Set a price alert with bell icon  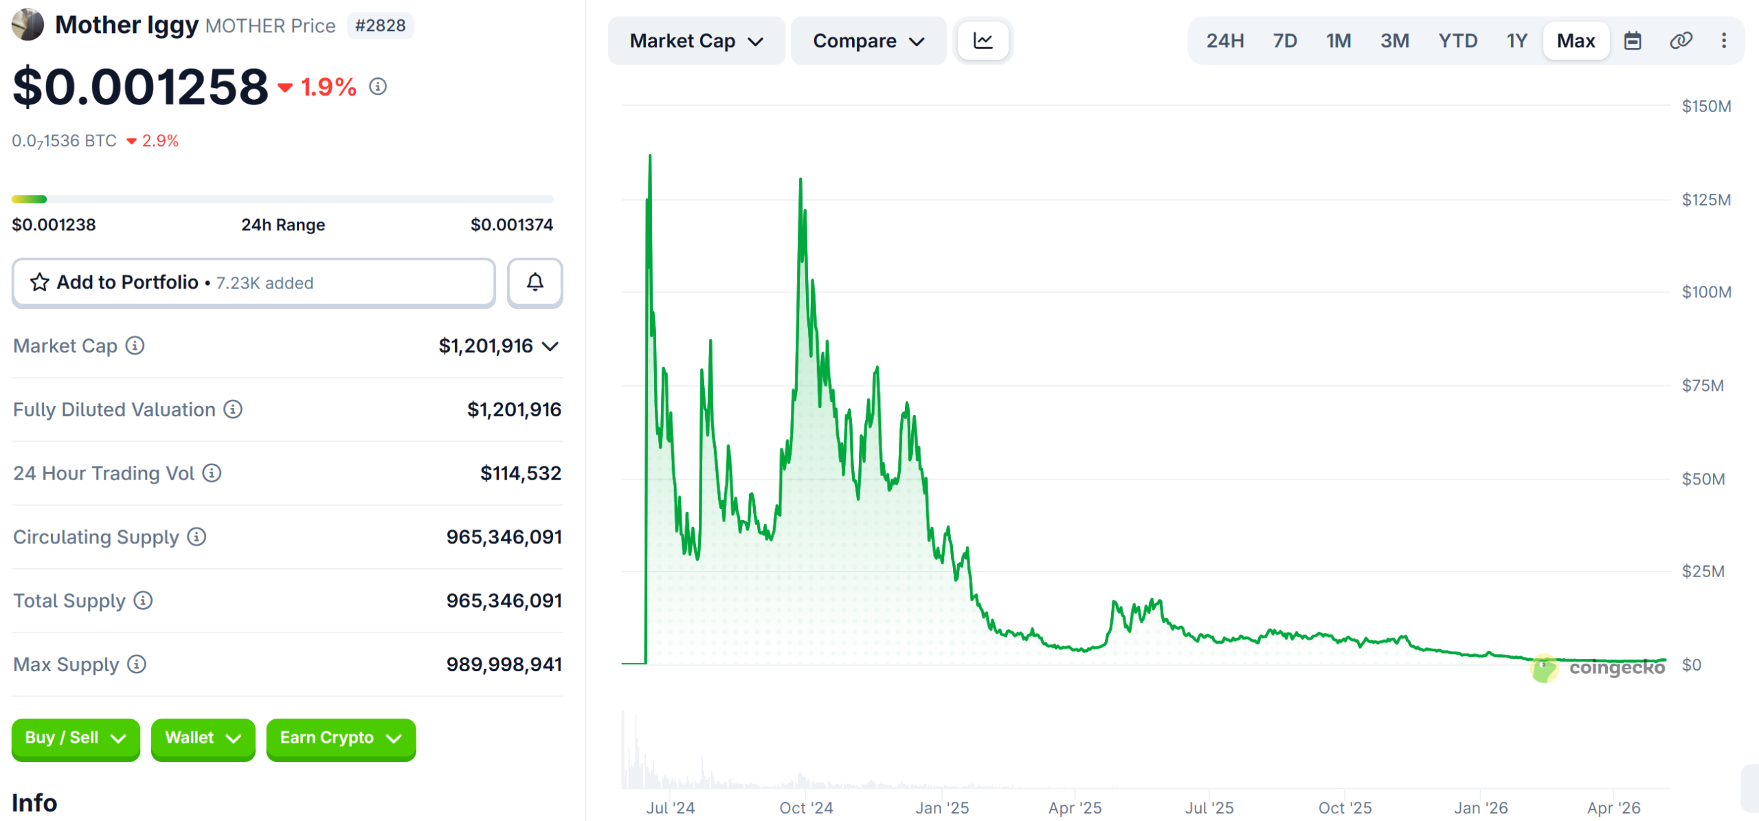pyautogui.click(x=535, y=282)
